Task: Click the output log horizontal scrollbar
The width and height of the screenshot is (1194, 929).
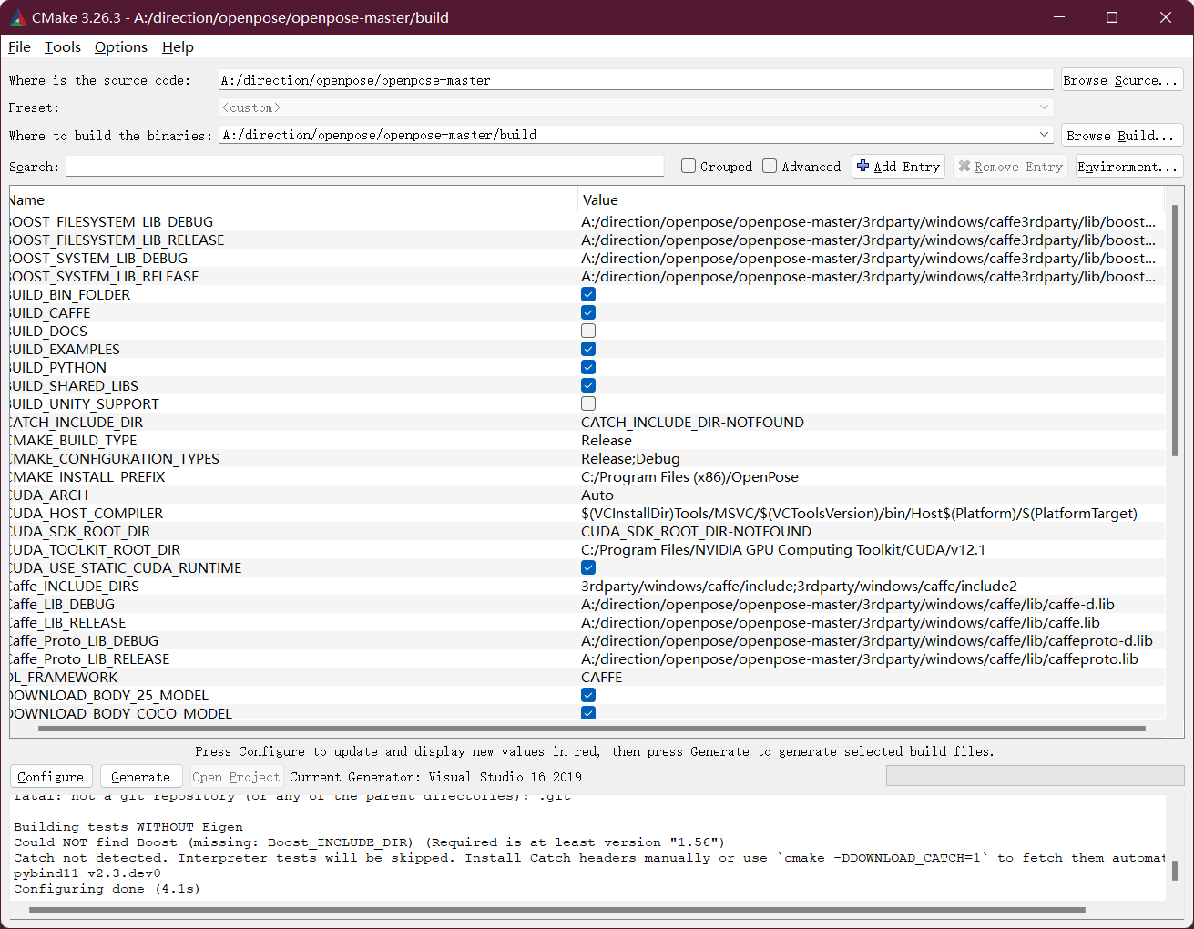Action: [556, 909]
